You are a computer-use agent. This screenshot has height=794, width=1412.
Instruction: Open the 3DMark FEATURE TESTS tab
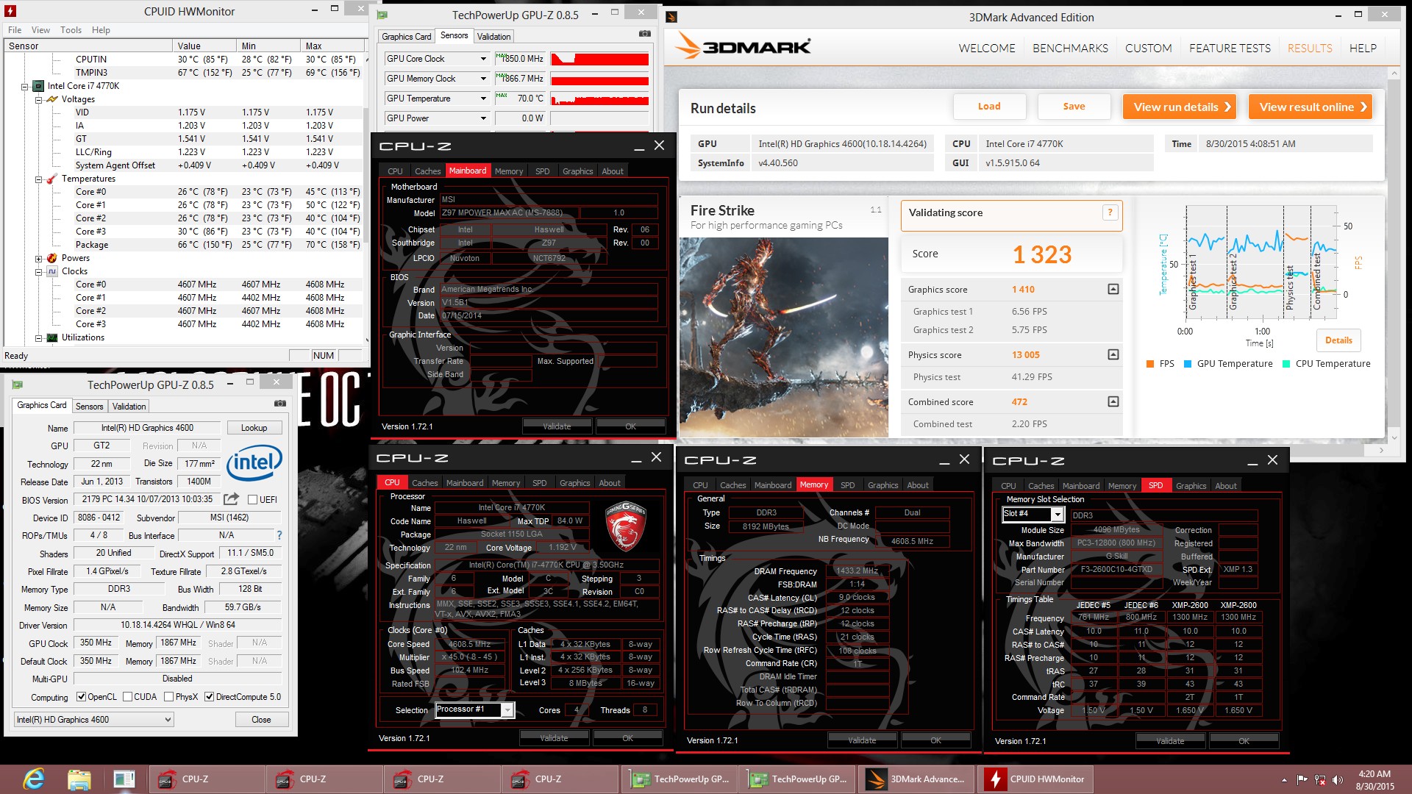pyautogui.click(x=1230, y=48)
